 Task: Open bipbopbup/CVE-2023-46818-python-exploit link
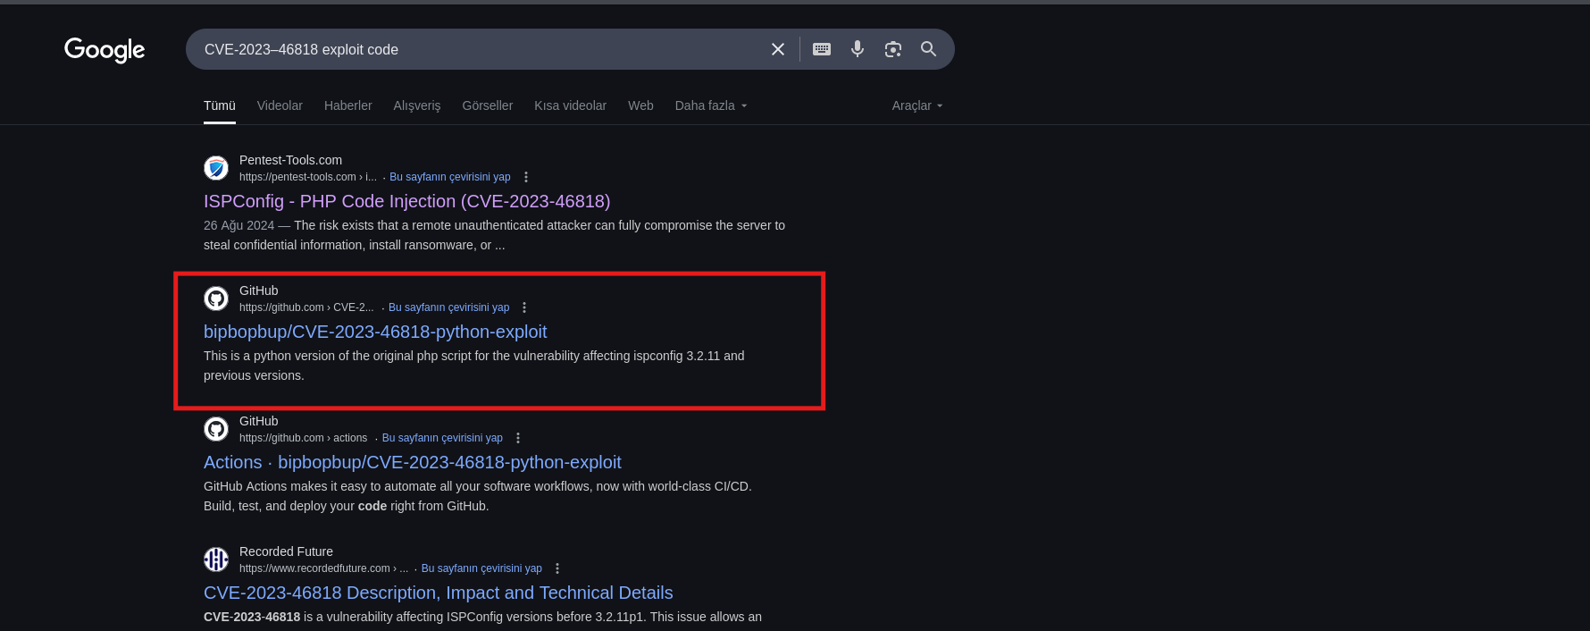click(375, 332)
